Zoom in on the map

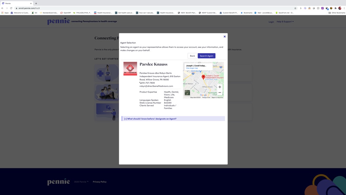(x=220, y=87)
